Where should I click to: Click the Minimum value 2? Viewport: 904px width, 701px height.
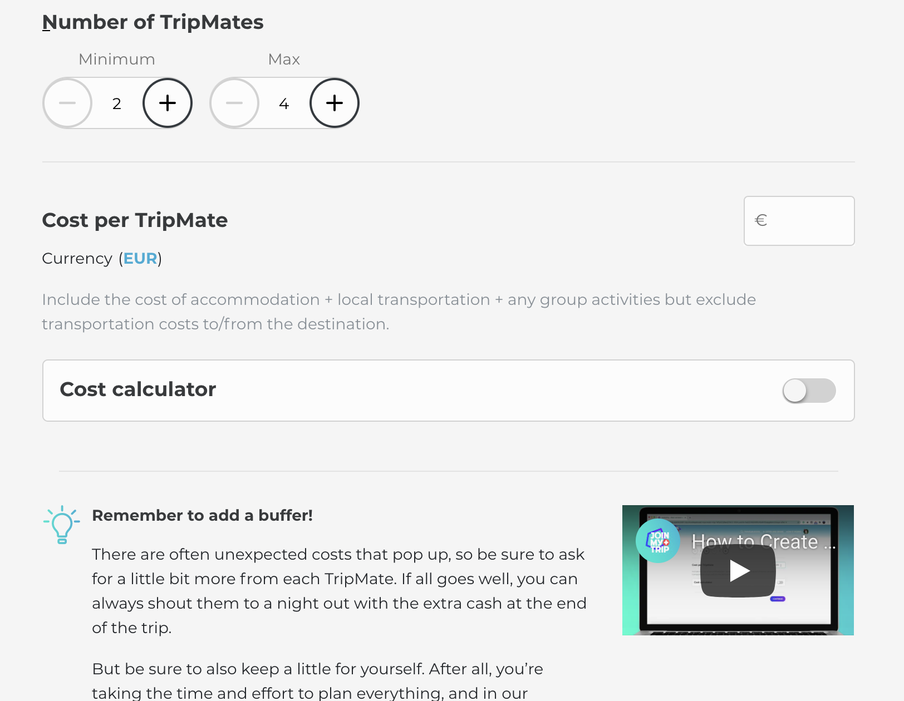coord(117,104)
